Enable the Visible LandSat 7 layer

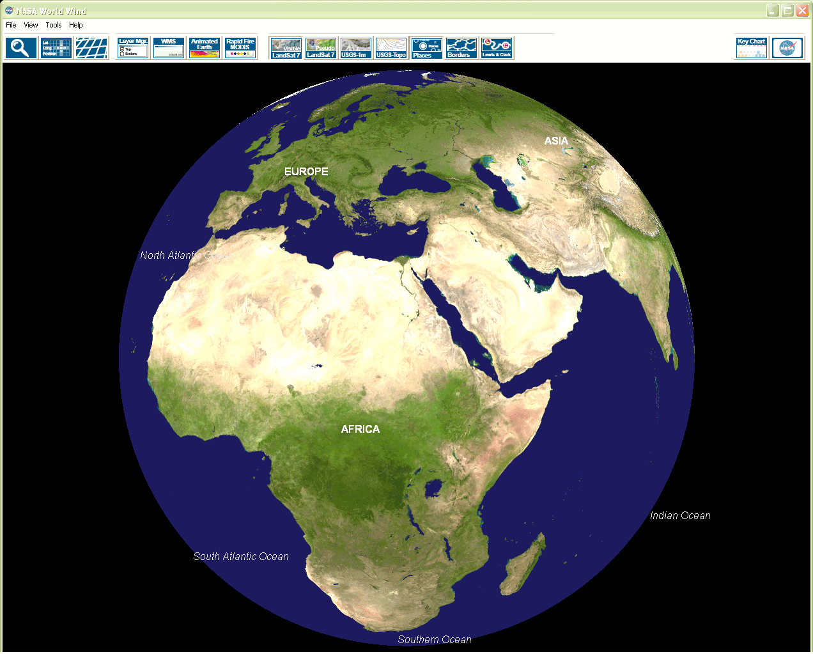pos(286,48)
